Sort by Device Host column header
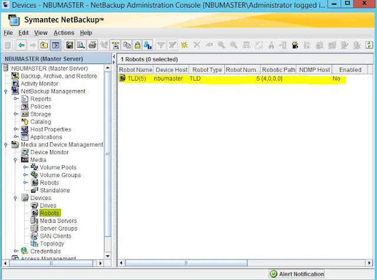Image resolution: width=377 pixels, height=280 pixels. point(171,69)
